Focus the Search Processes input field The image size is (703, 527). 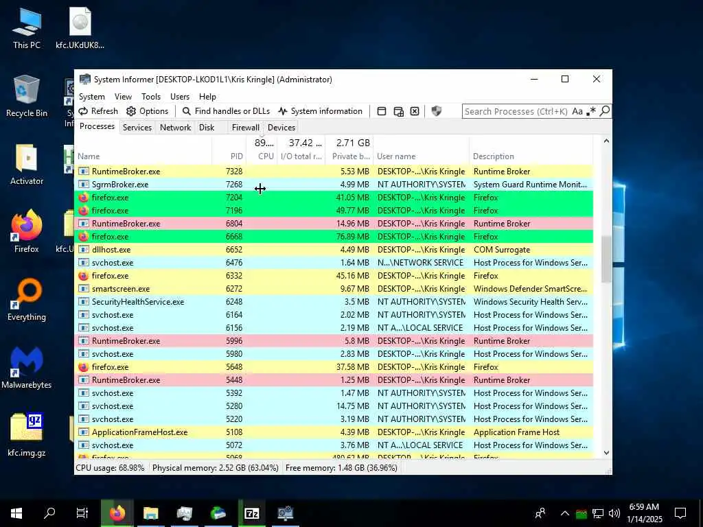(516, 111)
